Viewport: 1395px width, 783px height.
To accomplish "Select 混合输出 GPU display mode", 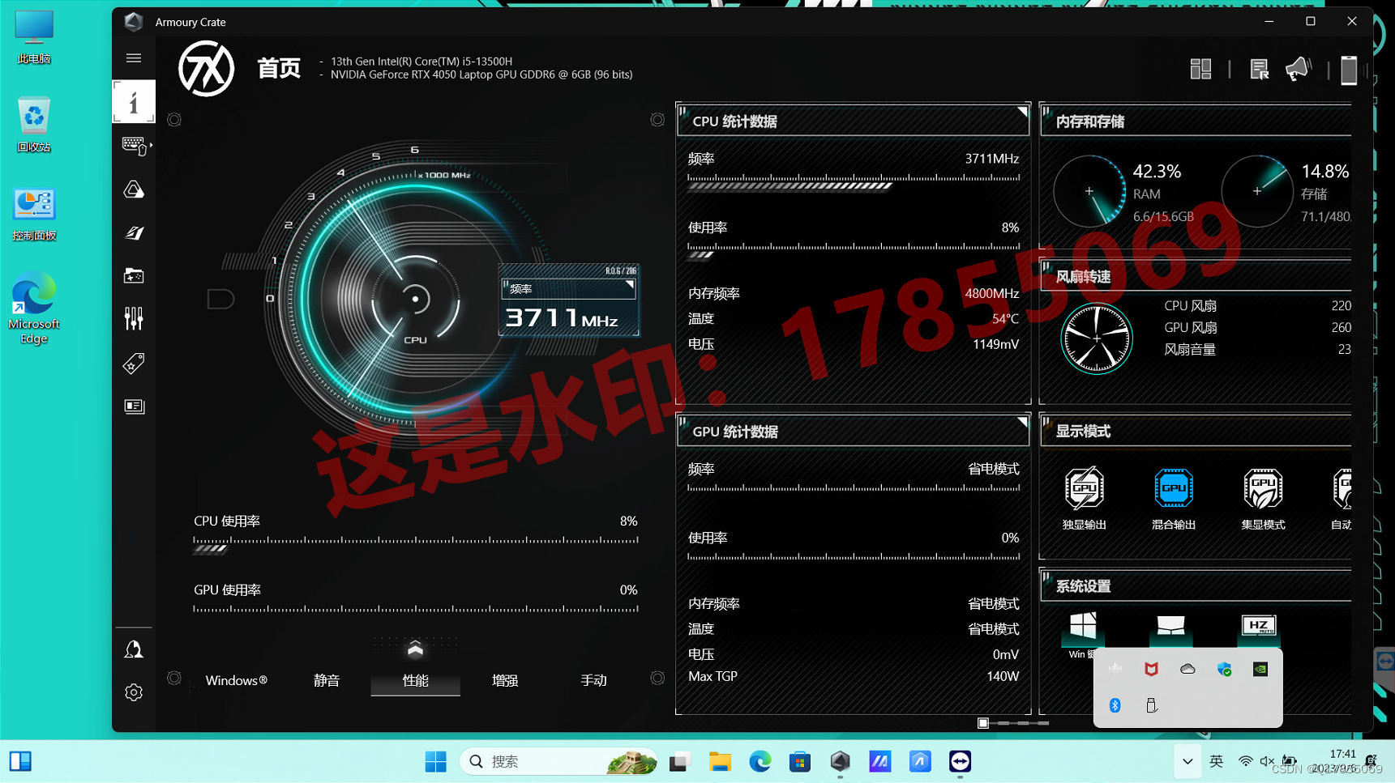I will click(1174, 498).
